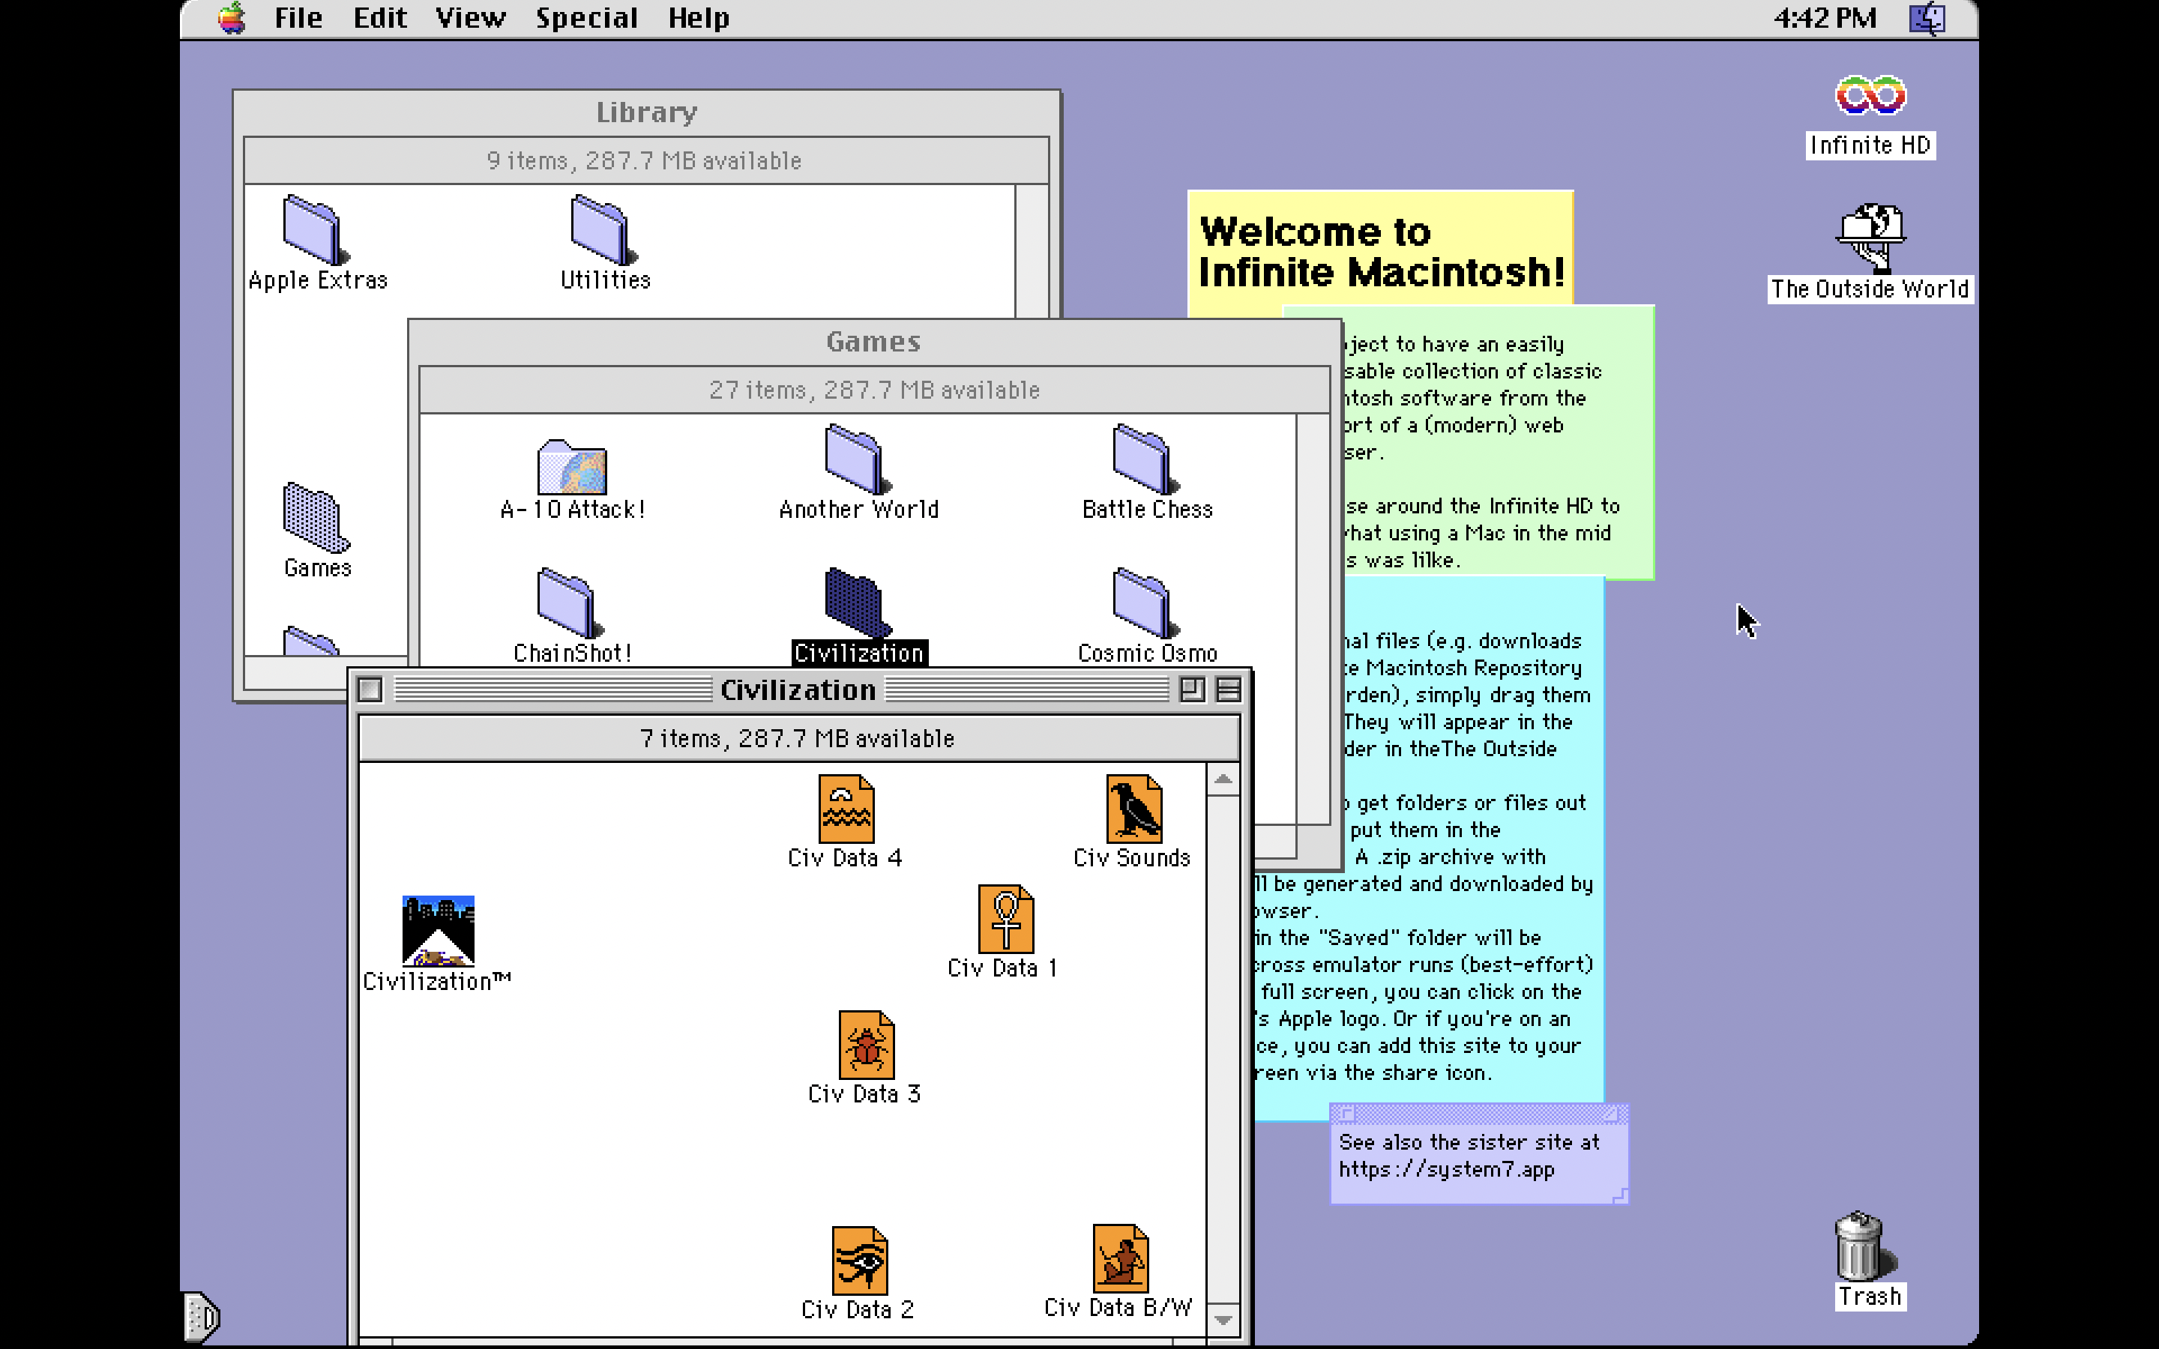This screenshot has width=2159, height=1349.
Task: Select the Civ Data 3 scarab icon
Action: (x=865, y=1045)
